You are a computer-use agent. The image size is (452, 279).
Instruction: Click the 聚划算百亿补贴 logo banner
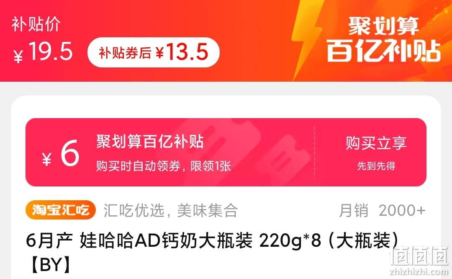(x=383, y=39)
